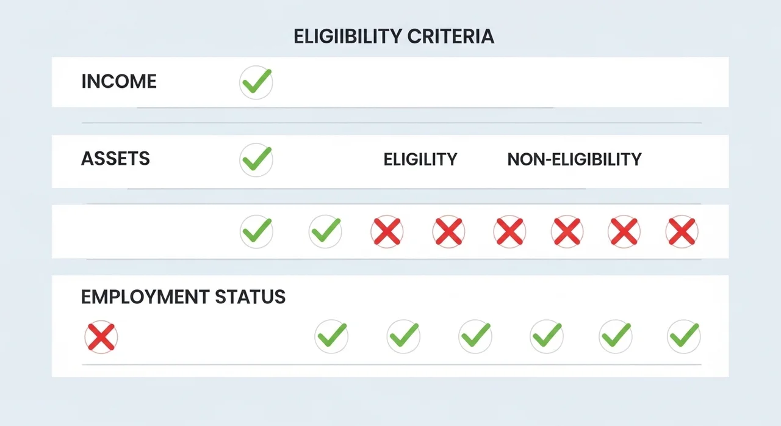Viewport: 781px width, 426px height.
Task: Click the first green checkmark in the unlabeled row
Action: point(256,231)
